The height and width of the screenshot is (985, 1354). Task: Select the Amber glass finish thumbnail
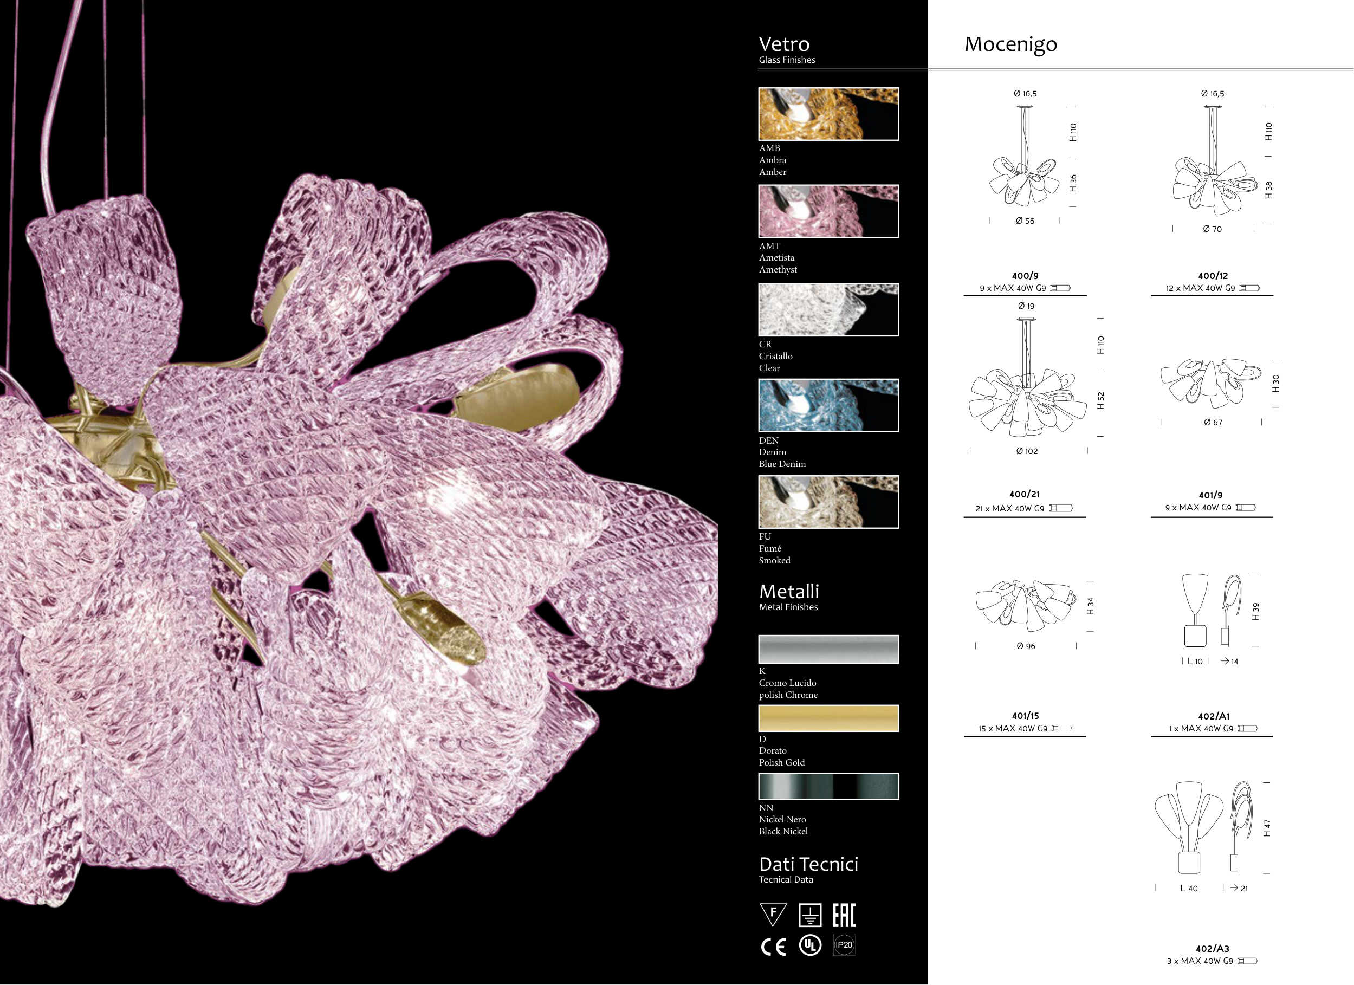(x=828, y=114)
